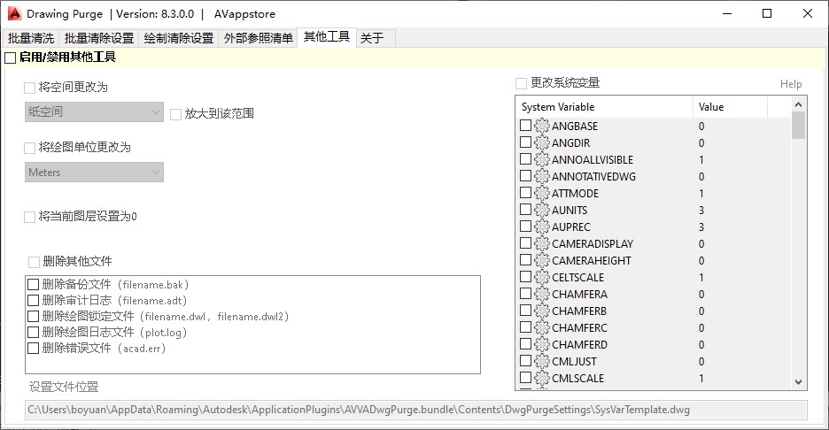
Task: Click the gear icon next to CMLJUST
Action: click(542, 362)
